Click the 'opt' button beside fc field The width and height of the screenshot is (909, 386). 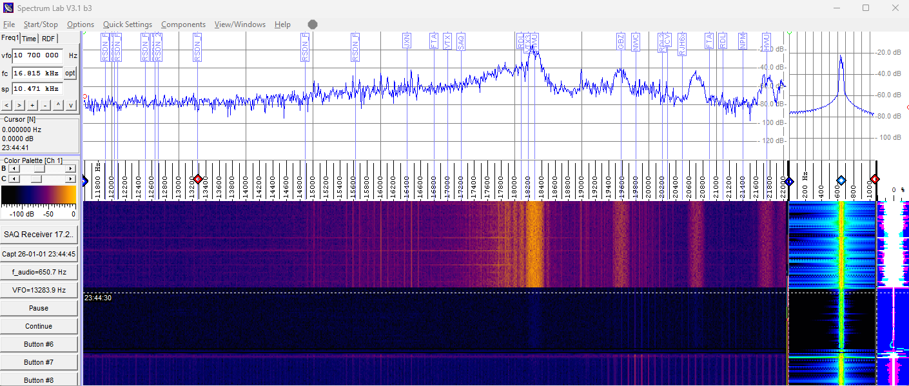click(x=70, y=73)
